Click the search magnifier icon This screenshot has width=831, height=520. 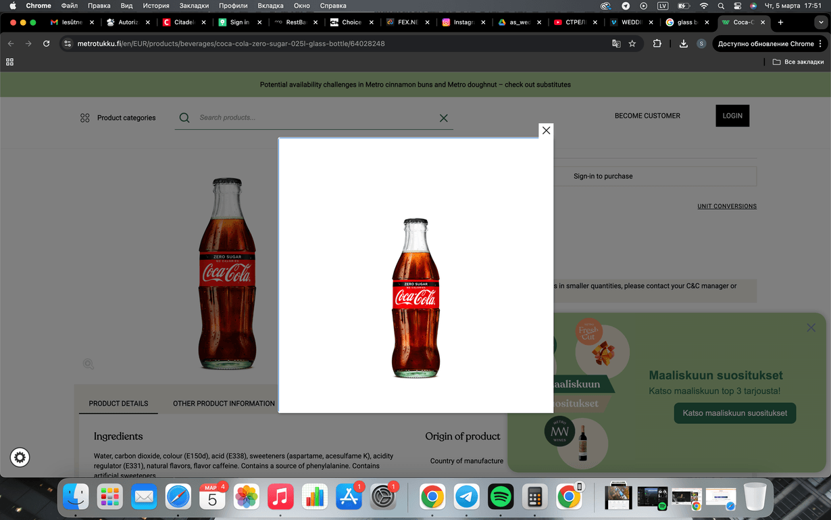[x=184, y=118]
